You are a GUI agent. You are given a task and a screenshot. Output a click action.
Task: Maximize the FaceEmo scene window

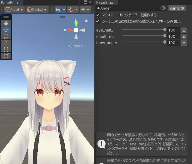coord(85,2)
